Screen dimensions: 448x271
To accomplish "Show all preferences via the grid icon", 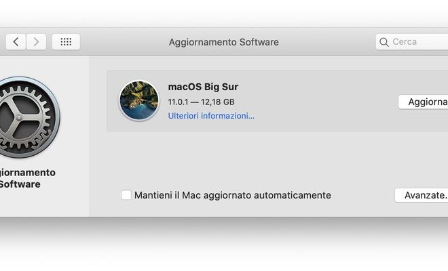I will pyautogui.click(x=66, y=42).
